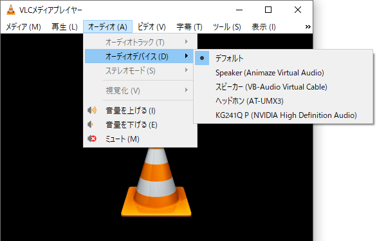Choose ヘッドホン (AT-UMX3) audio device
The height and width of the screenshot is (241, 377).
[x=283, y=101]
